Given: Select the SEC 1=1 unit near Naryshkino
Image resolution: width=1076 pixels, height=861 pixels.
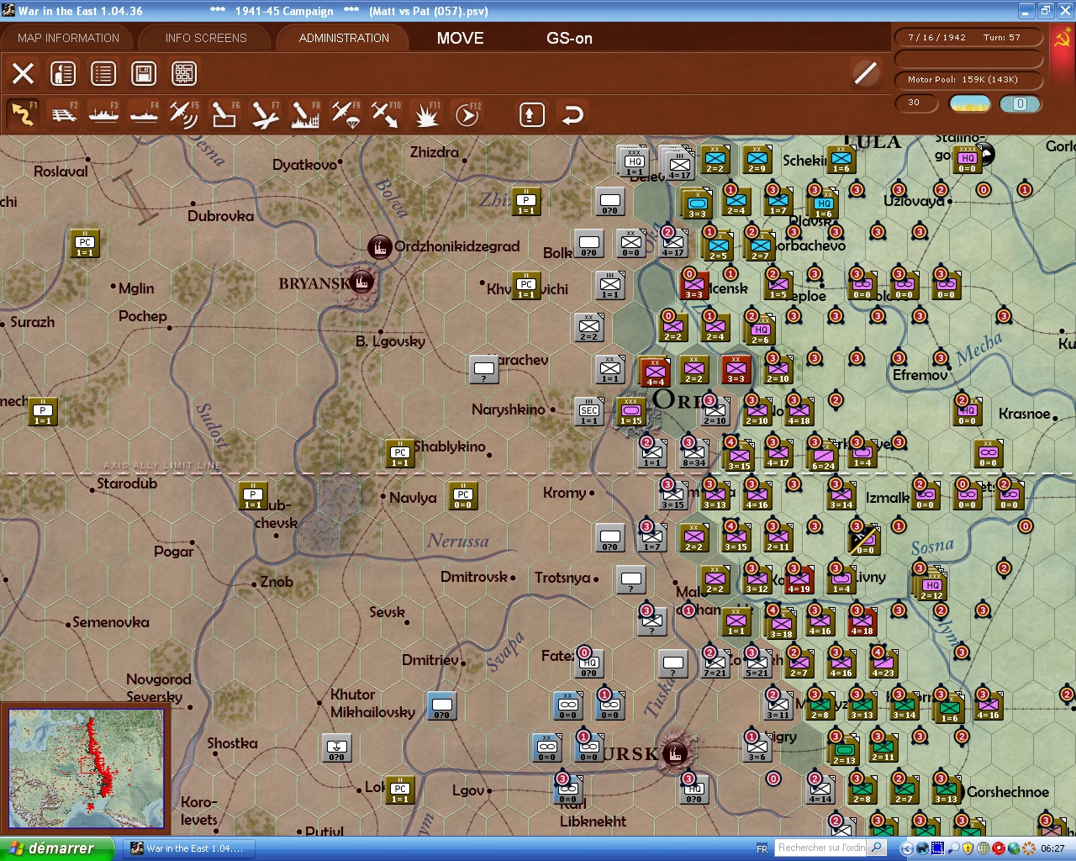Looking at the screenshot, I should pyautogui.click(x=589, y=411).
